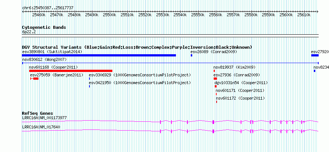Click the esv275059 red variant glyph
The width and height of the screenshot is (329, 152).
(34, 79)
